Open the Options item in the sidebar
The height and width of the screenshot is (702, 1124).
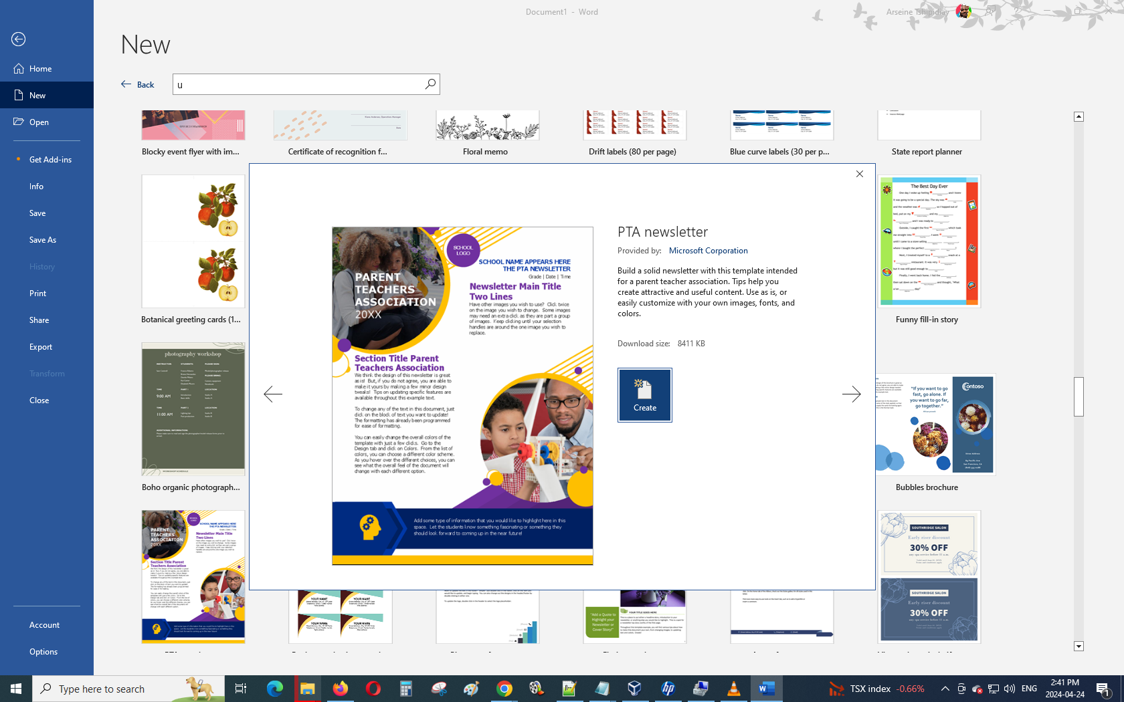coord(43,652)
